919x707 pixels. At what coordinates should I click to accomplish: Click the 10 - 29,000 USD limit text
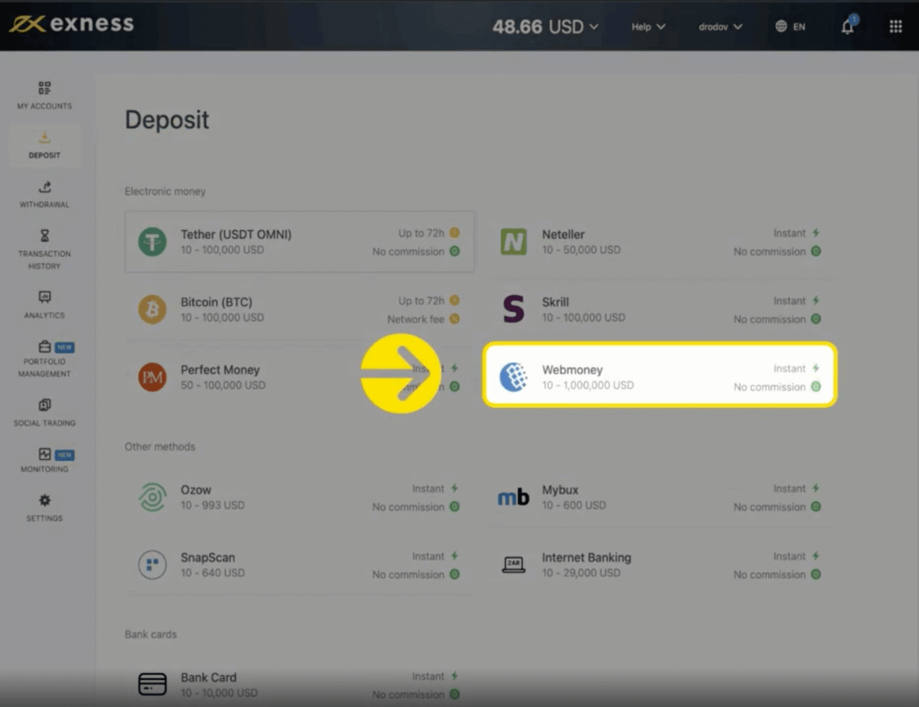click(581, 573)
